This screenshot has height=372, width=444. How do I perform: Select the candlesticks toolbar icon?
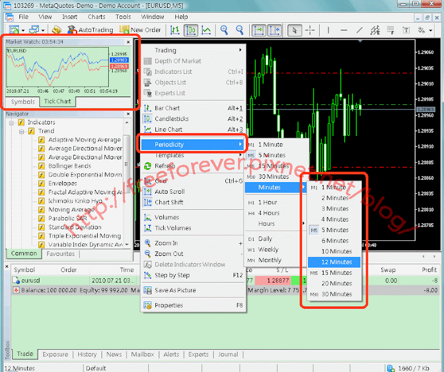tap(191, 30)
